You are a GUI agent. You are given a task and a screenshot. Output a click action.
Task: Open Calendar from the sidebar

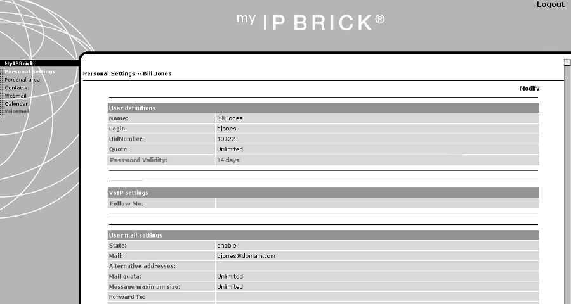pos(16,104)
